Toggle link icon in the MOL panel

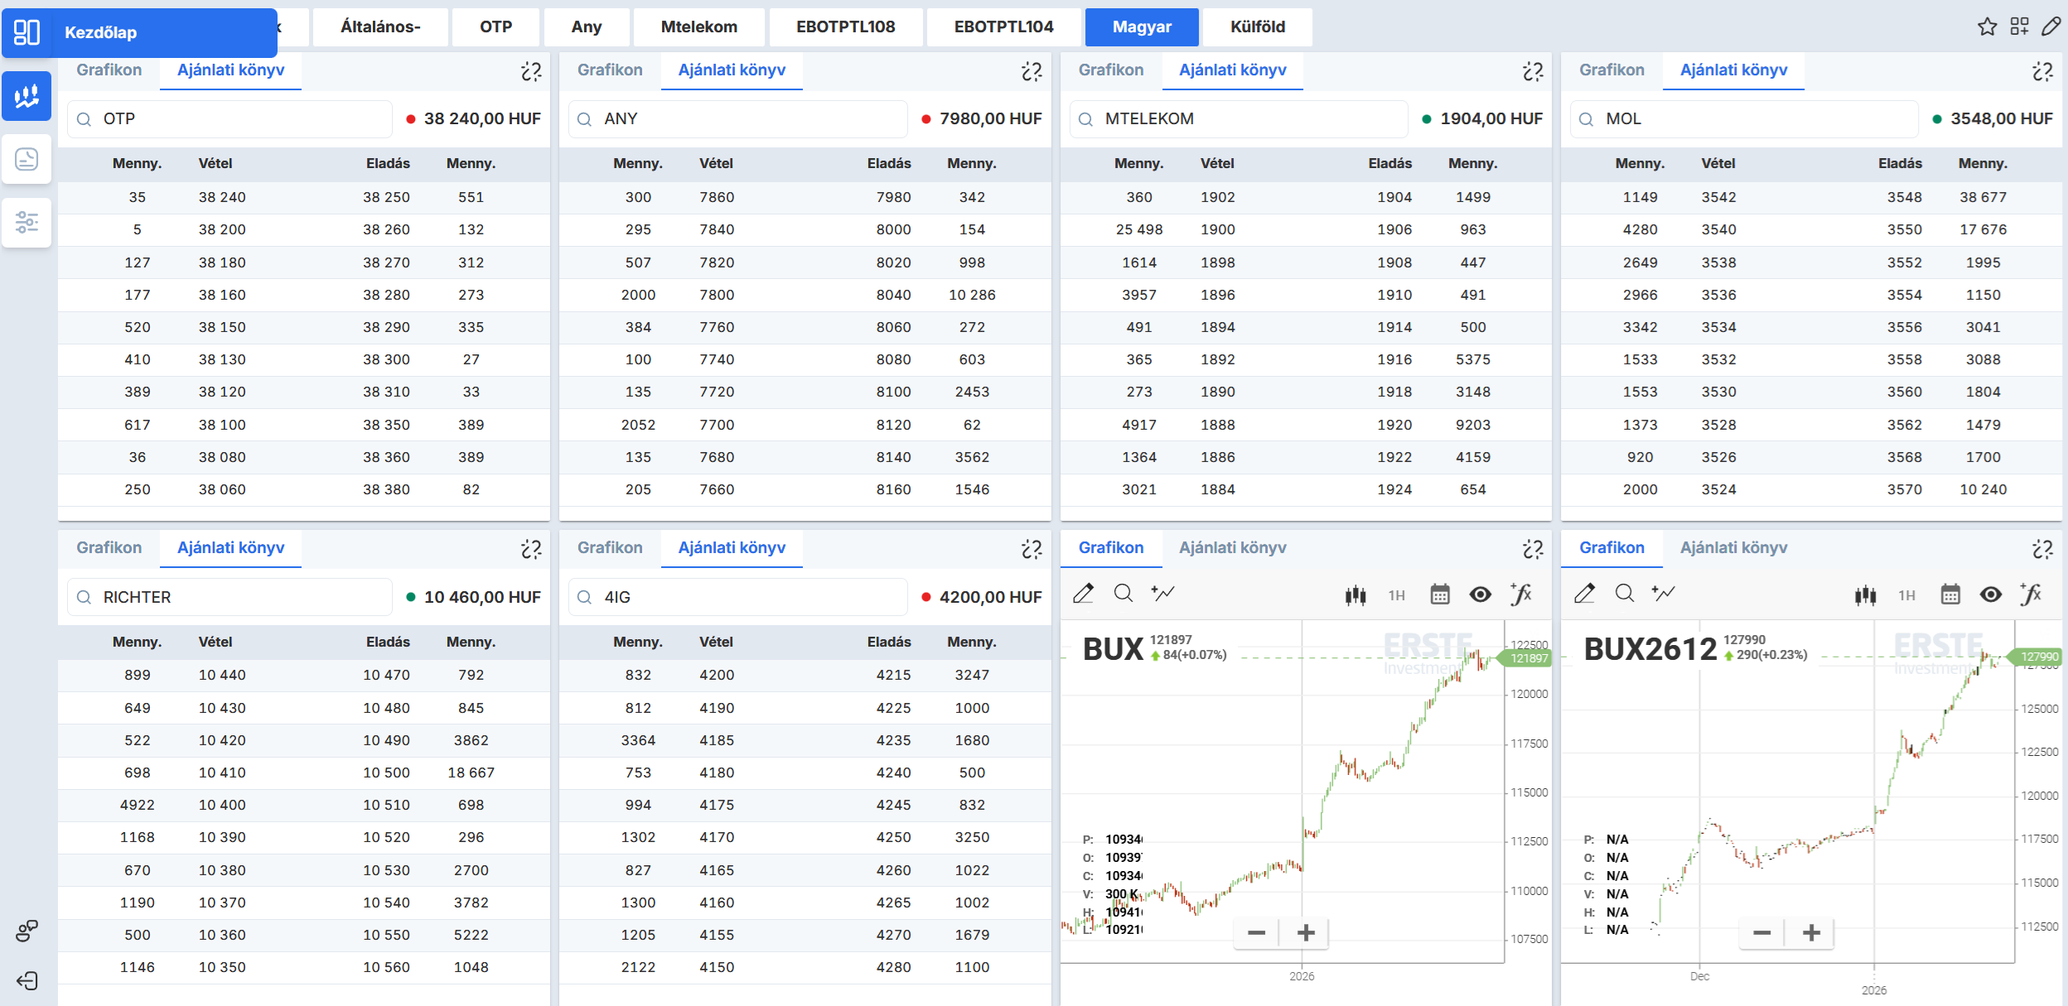coord(2042,72)
